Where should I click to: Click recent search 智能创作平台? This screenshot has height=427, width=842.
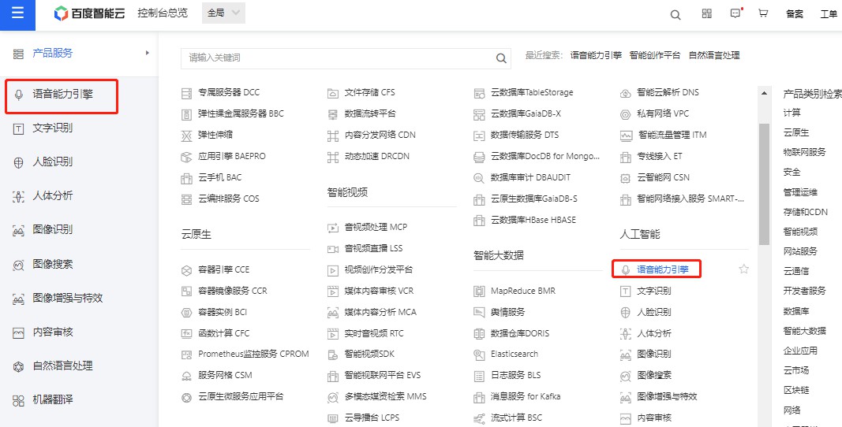pyautogui.click(x=655, y=55)
